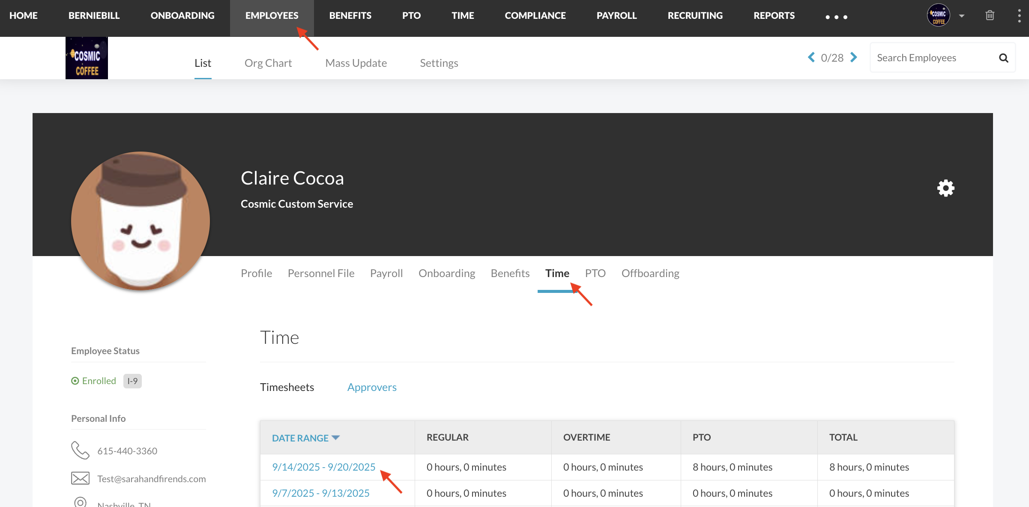Click Claire Cocoa's profile picture

141,221
